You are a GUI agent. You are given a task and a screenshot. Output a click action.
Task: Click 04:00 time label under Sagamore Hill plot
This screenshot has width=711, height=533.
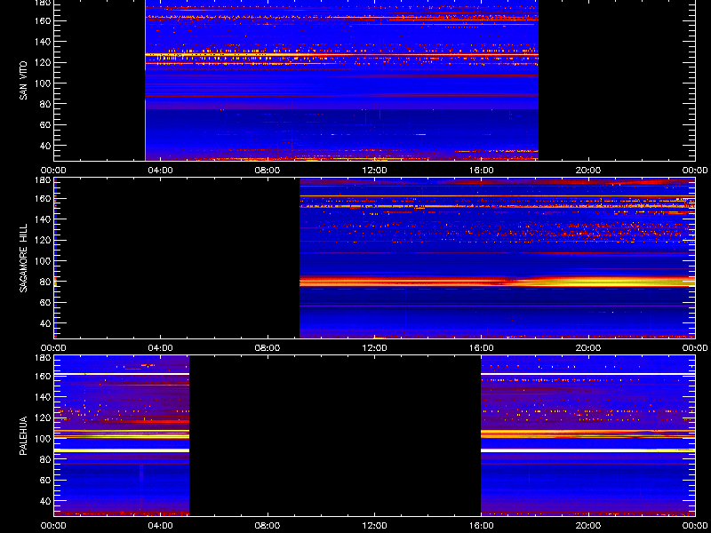click(161, 348)
